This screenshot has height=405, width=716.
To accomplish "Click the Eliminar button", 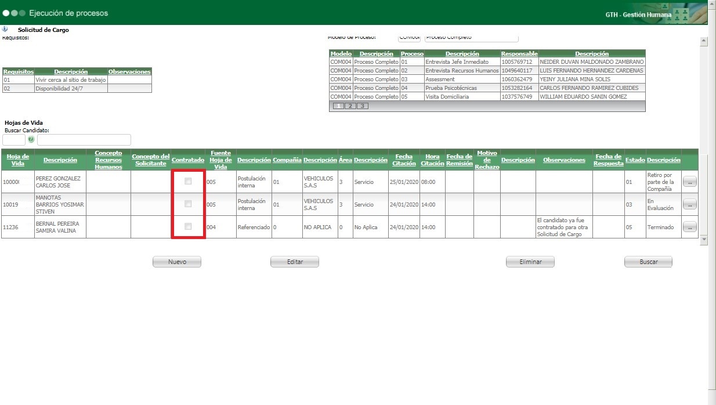I will (530, 262).
